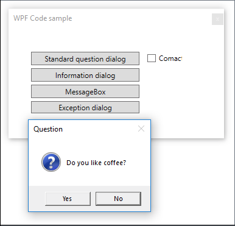Viewport: 235px width, 226px height.
Task: Launch the Information dialog
Action: (x=85, y=75)
